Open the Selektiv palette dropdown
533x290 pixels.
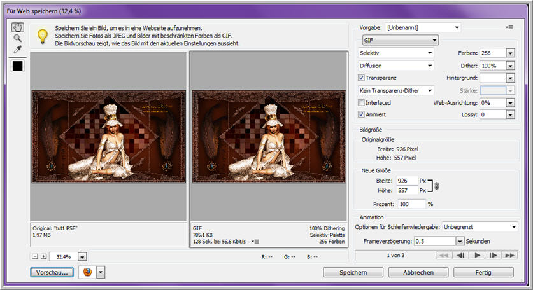[x=396, y=53]
